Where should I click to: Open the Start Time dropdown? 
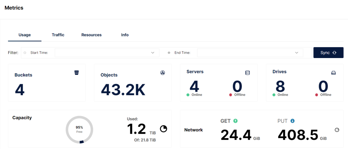click(107, 53)
